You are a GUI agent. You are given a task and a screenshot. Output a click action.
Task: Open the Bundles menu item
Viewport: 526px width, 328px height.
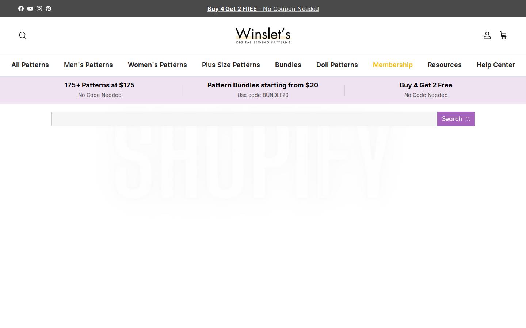tap(288, 65)
